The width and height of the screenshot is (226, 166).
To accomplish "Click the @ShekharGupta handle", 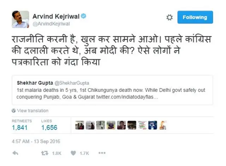I will (72, 83).
